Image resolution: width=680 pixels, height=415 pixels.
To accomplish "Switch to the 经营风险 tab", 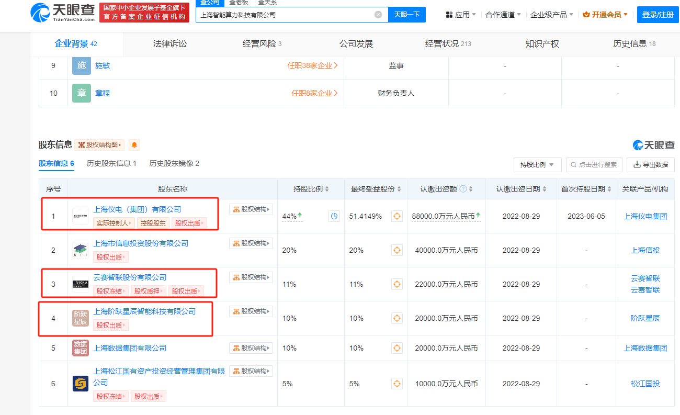I will point(262,44).
